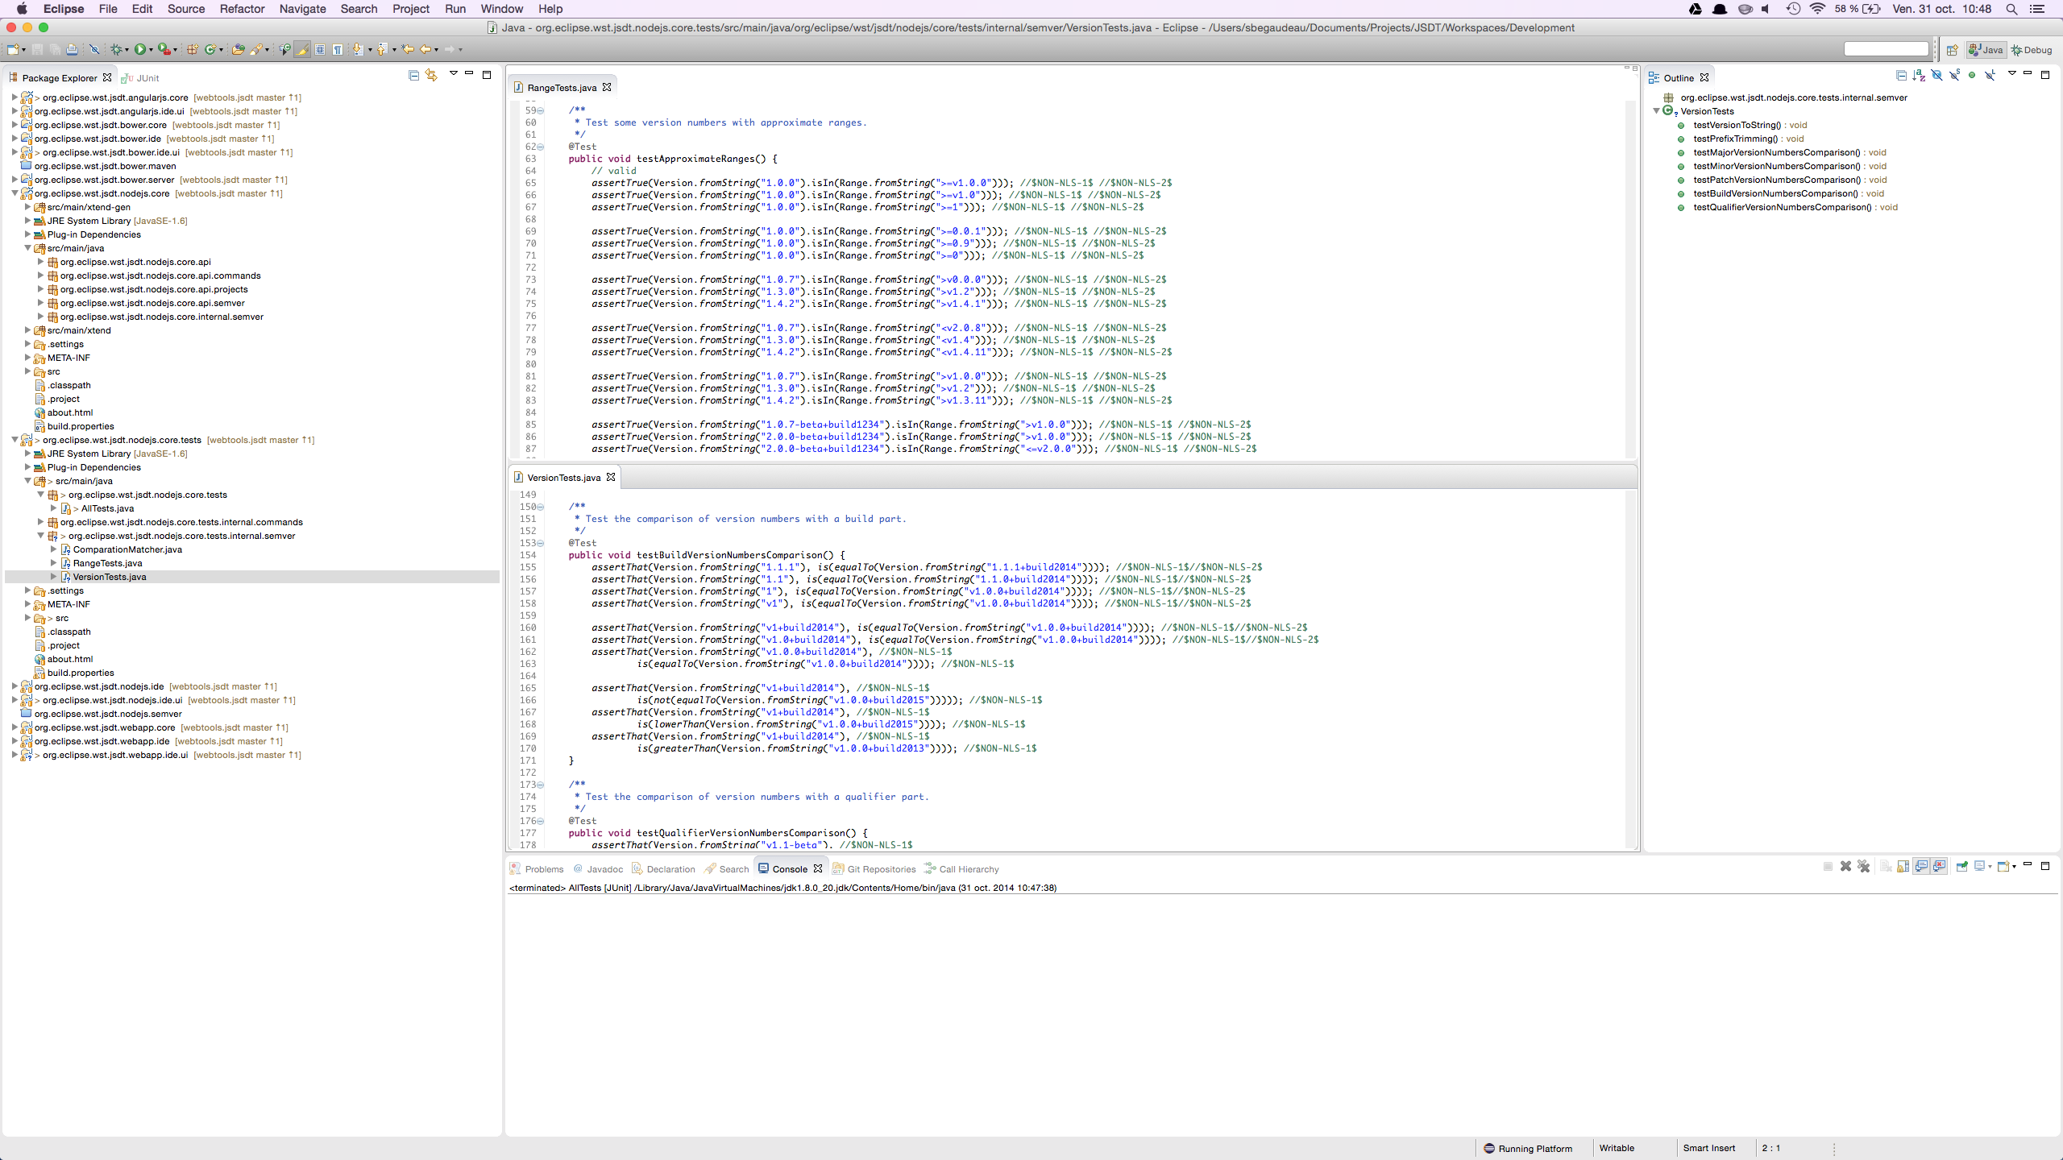Toggle Hide Static Fields and Methods in Outline
This screenshot has width=2063, height=1160.
point(1954,75)
